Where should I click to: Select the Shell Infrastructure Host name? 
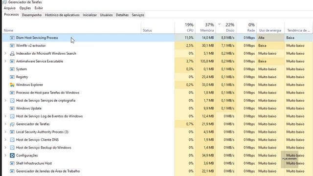pos(34,163)
